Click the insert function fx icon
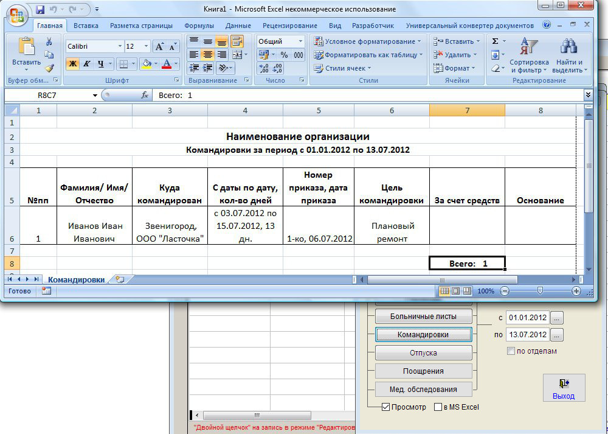Viewport: 608px width, 434px height. coord(145,96)
